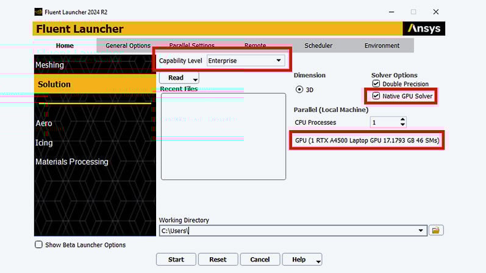
Task: Switch to the General Options tab
Action: coord(128,46)
